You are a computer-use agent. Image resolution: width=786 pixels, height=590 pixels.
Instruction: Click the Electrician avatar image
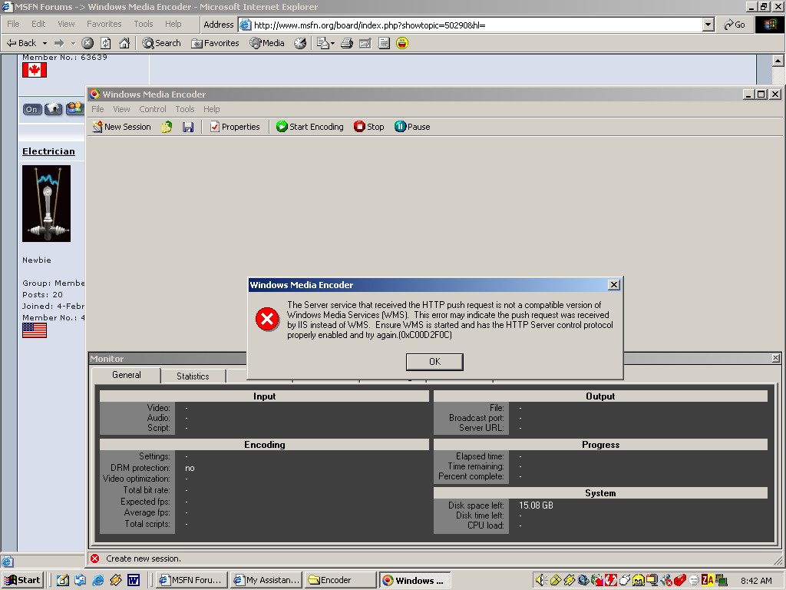click(46, 204)
